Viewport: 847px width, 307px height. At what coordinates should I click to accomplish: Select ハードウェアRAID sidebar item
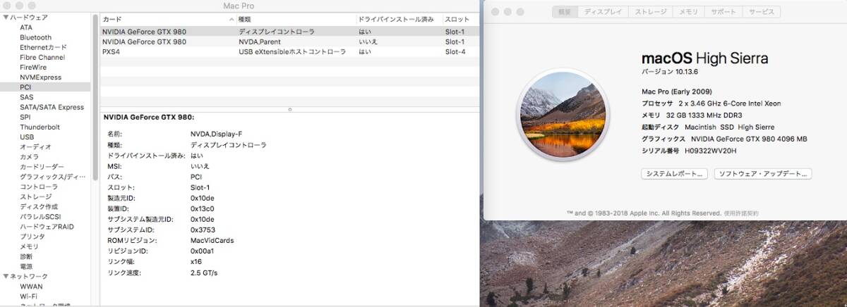(47, 226)
